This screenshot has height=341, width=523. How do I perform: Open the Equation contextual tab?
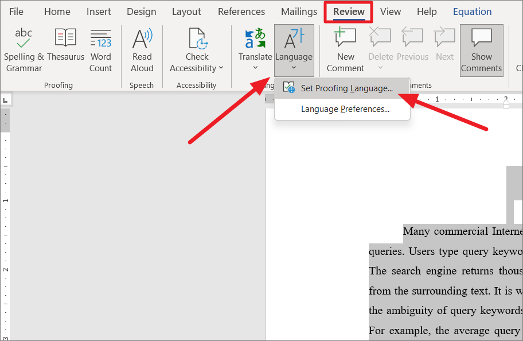coord(472,11)
